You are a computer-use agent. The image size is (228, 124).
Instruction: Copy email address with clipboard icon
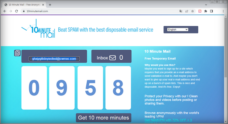[17, 53]
